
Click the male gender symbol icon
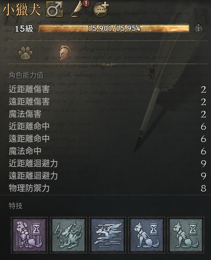coord(55,9)
